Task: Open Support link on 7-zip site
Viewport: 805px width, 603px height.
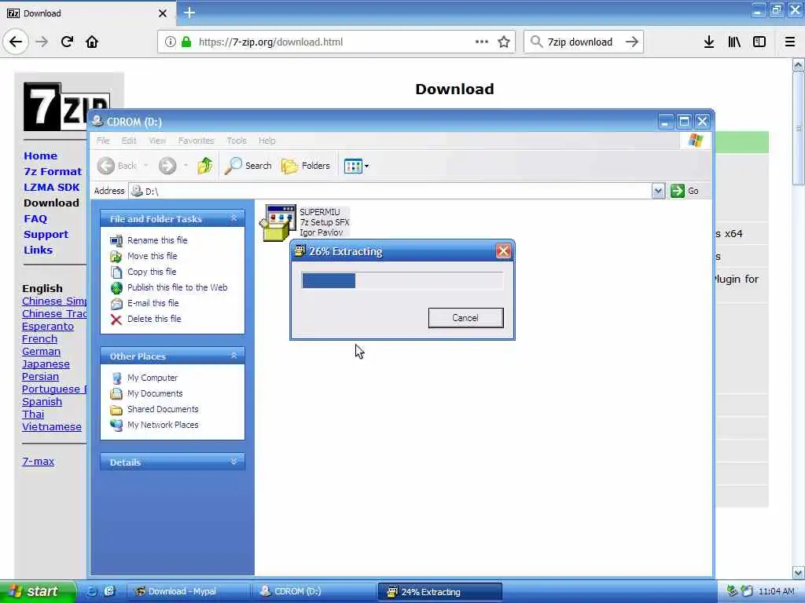Action: [46, 234]
